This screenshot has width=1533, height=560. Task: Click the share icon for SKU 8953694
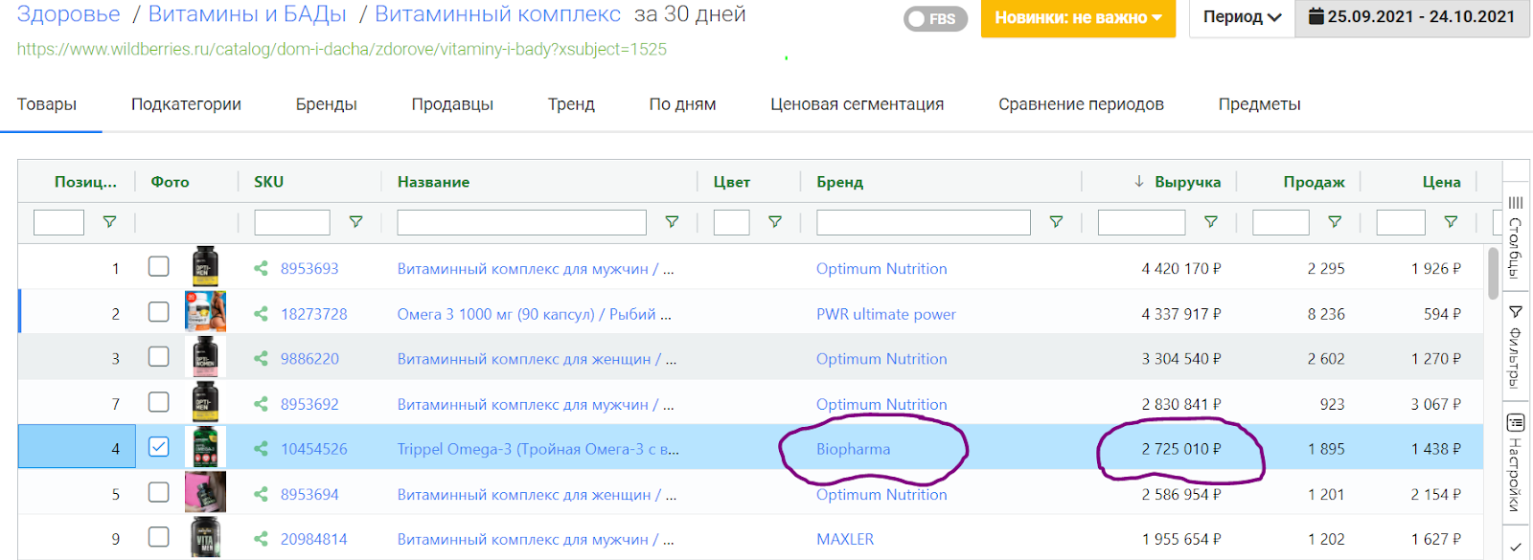click(261, 494)
